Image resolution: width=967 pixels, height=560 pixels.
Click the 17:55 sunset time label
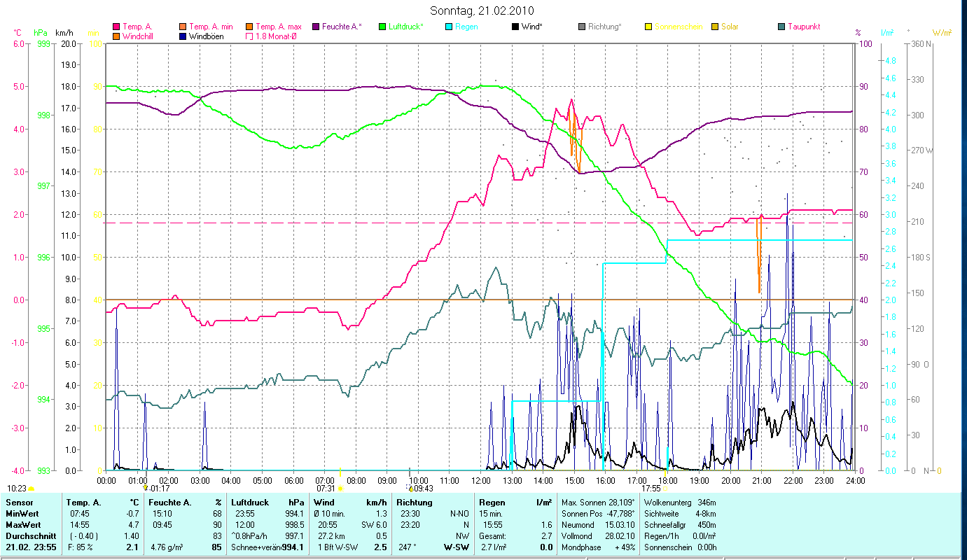pos(651,488)
